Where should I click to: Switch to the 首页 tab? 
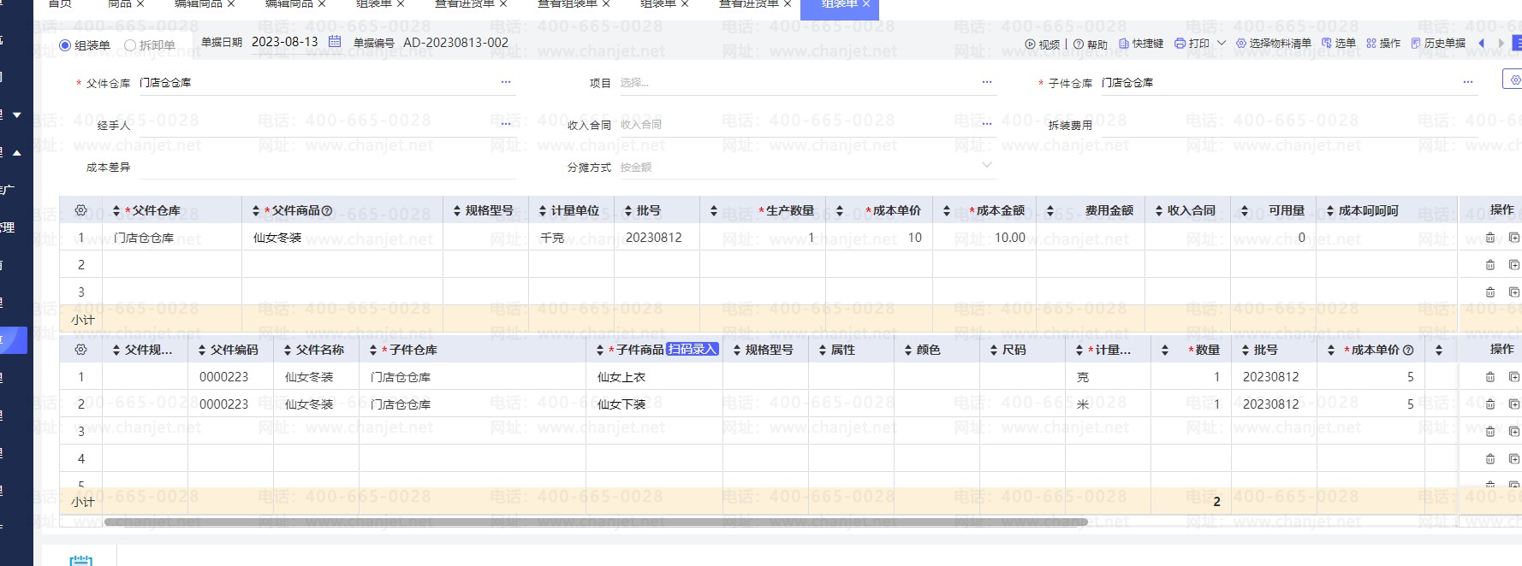pos(60,4)
